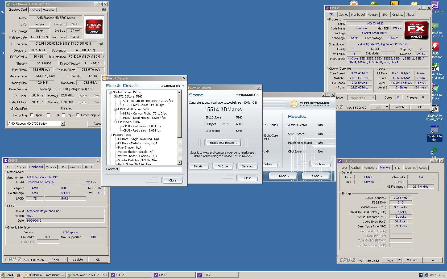Open the CPU-Z desktop shortcut icon
Viewport: 447px width, 279px height.
pyautogui.click(x=435, y=5)
